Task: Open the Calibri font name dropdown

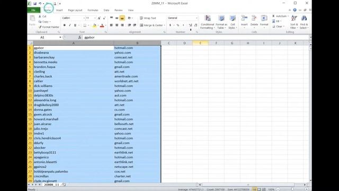Action: [x=84, y=18]
